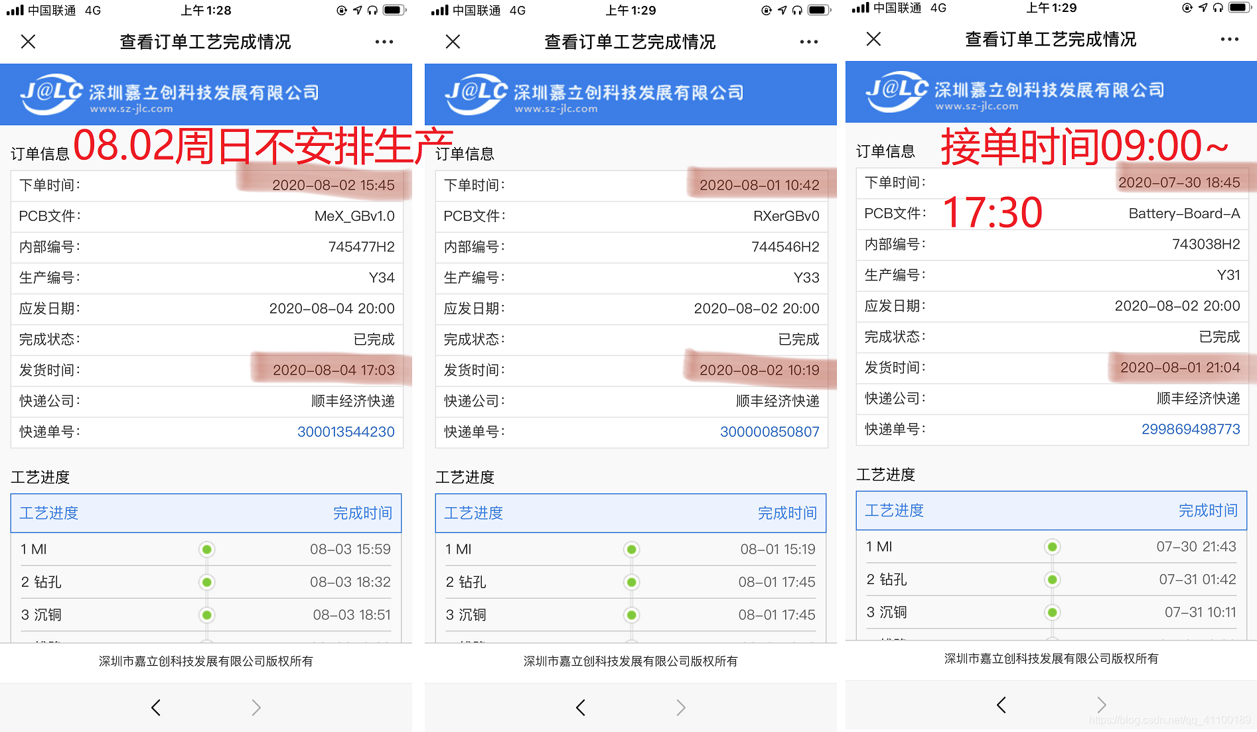Tap the MI step completion dot on order Y34

(207, 549)
